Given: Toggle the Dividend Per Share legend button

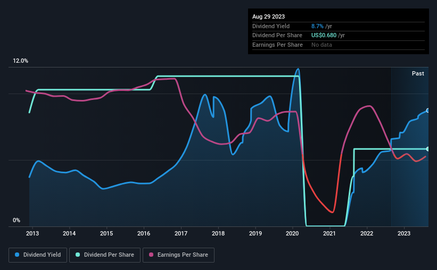Looking at the screenshot, I should pyautogui.click(x=105, y=255).
